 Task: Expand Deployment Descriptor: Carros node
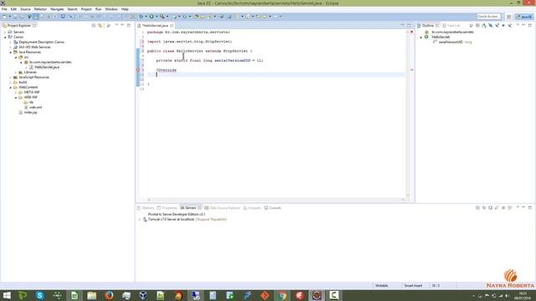[x=10, y=42]
